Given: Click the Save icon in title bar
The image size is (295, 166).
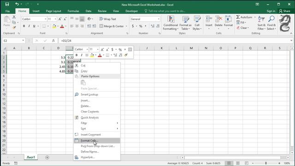Looking at the screenshot, I should [7, 4].
